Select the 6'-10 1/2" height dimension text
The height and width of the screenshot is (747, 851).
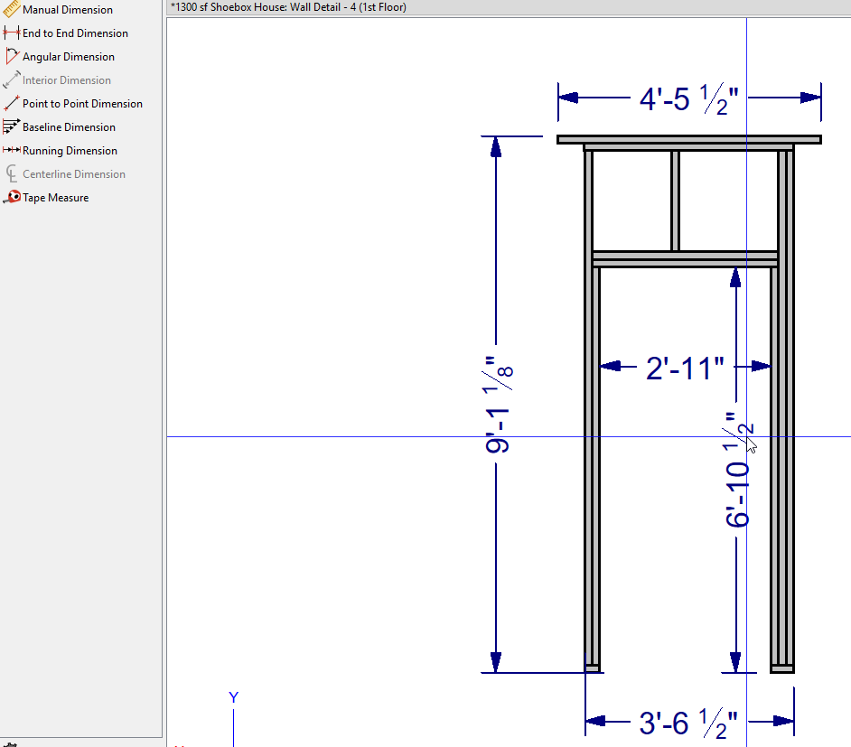[x=739, y=470]
